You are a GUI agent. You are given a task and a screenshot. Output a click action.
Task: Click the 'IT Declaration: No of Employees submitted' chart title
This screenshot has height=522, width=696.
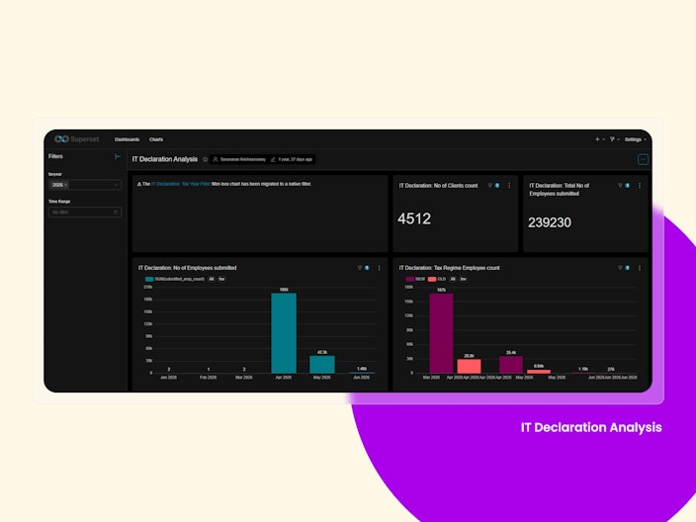[187, 268]
